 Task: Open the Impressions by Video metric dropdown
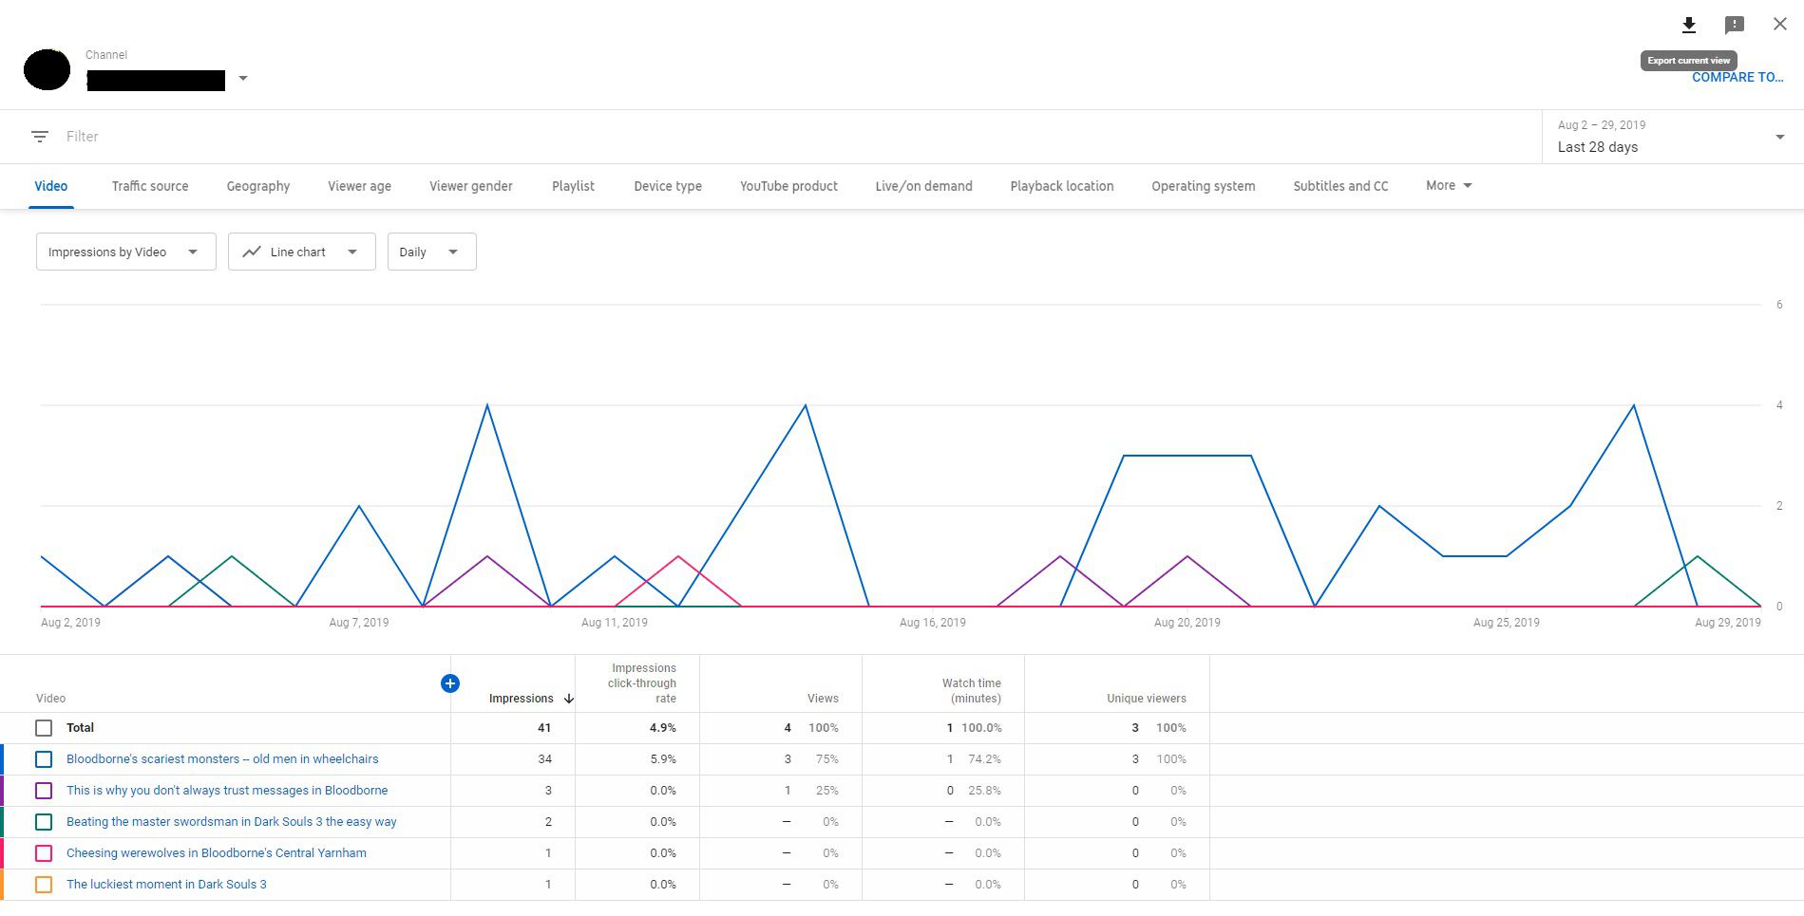126,252
